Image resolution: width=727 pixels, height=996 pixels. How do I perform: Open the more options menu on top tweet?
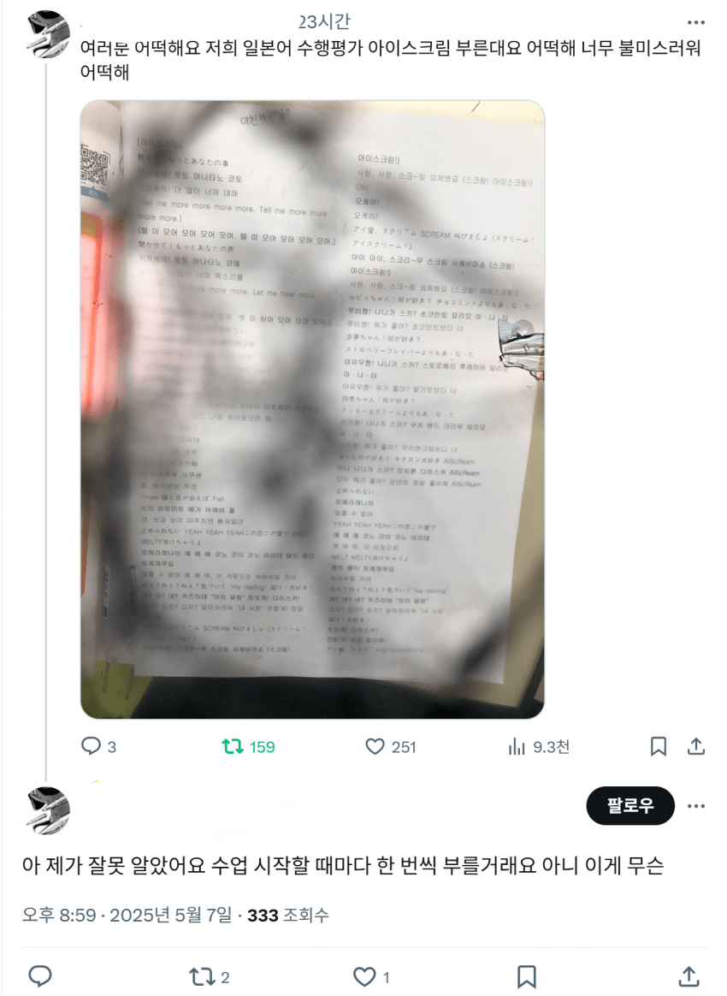click(x=696, y=22)
